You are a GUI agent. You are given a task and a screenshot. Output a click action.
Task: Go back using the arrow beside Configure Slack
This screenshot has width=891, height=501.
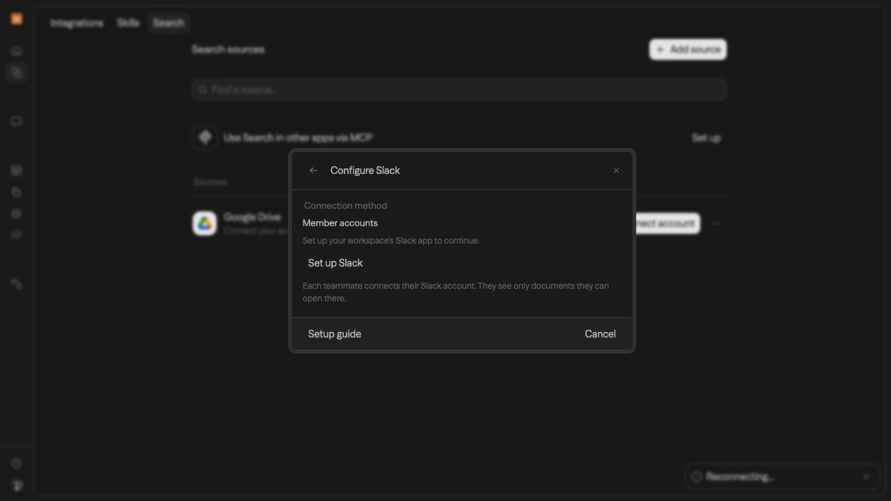[x=313, y=170]
